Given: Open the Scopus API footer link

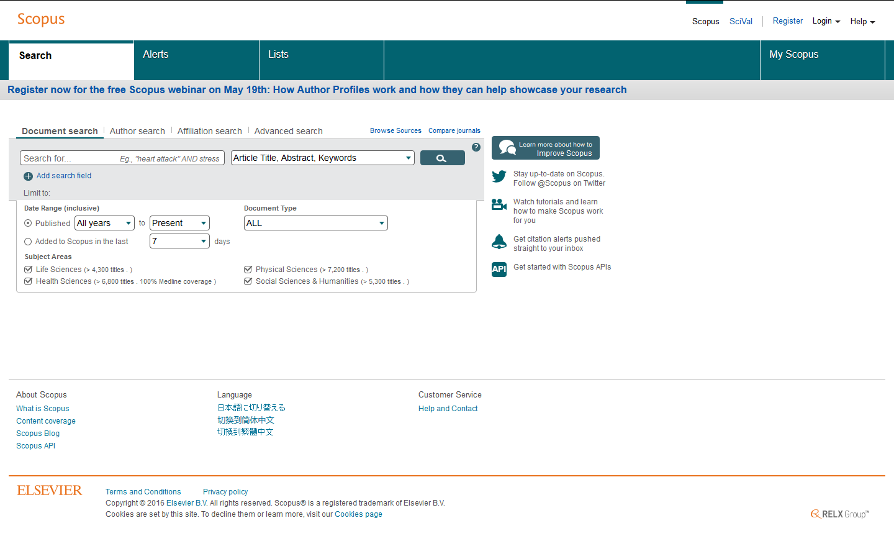Looking at the screenshot, I should [x=36, y=446].
